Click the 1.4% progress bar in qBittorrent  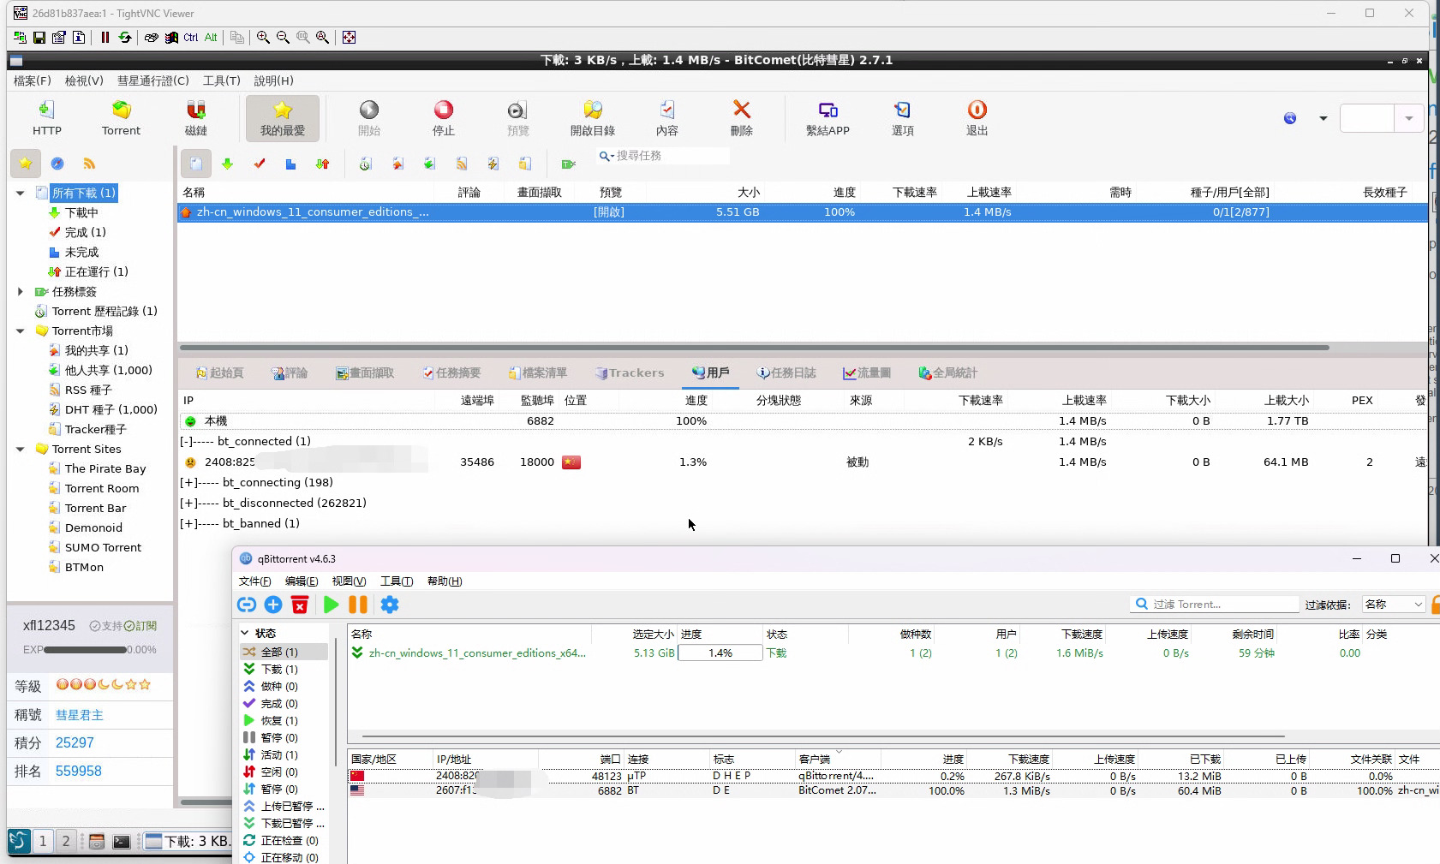pyautogui.click(x=720, y=652)
